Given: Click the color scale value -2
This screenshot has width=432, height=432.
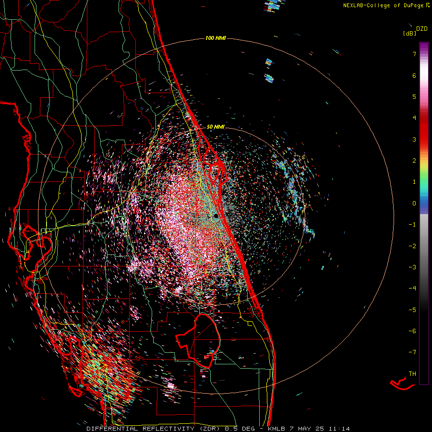Looking at the screenshot, I should click(412, 246).
